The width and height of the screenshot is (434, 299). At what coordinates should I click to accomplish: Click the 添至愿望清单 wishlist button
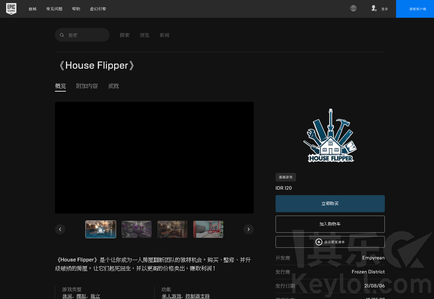pyautogui.click(x=330, y=242)
